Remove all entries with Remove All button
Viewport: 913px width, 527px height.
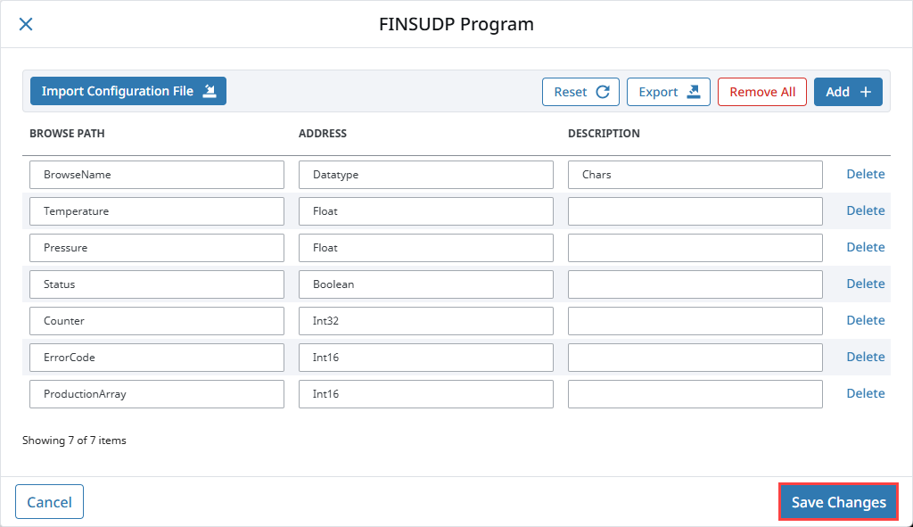point(762,92)
